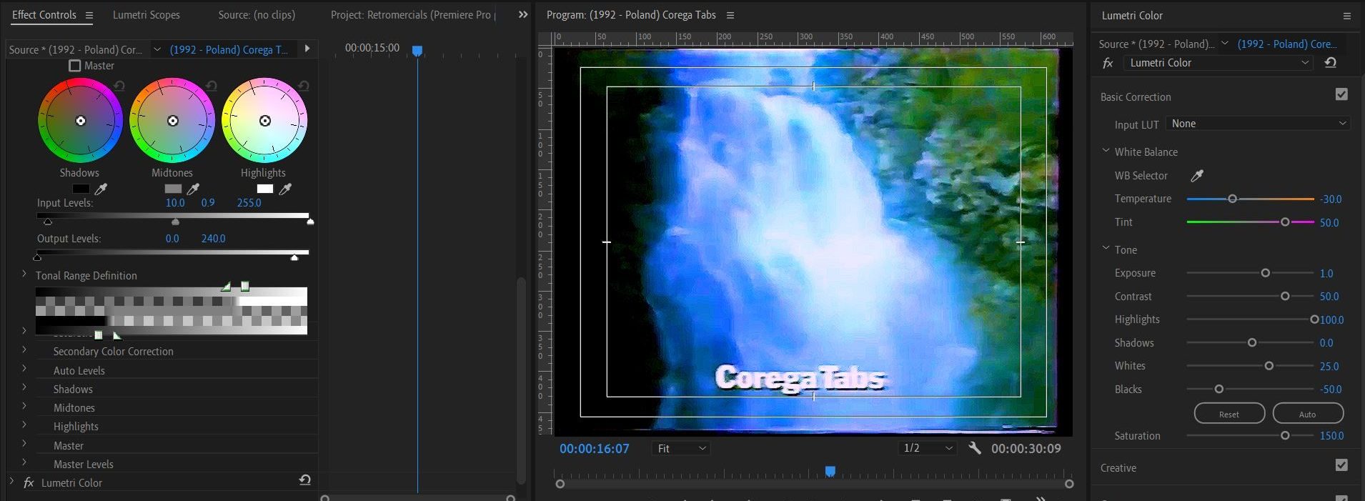
Task: Pick the Highlights eyedropper tool
Action: point(285,189)
